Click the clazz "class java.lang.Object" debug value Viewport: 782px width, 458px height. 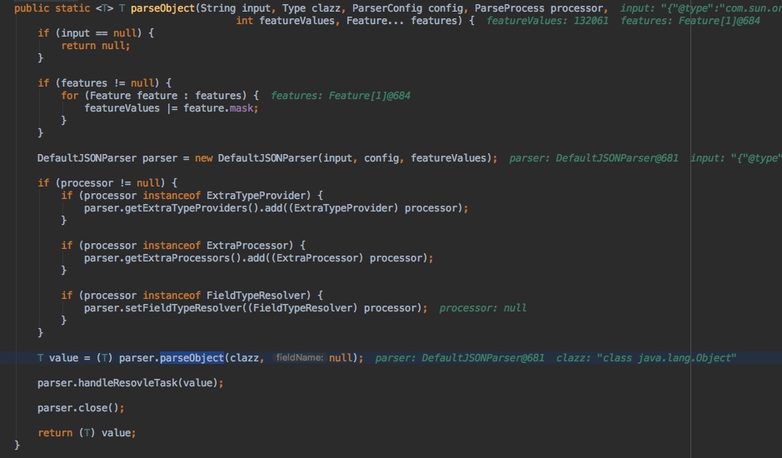(646, 358)
